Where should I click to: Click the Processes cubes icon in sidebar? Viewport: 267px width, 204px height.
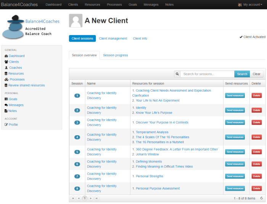coord(6,79)
